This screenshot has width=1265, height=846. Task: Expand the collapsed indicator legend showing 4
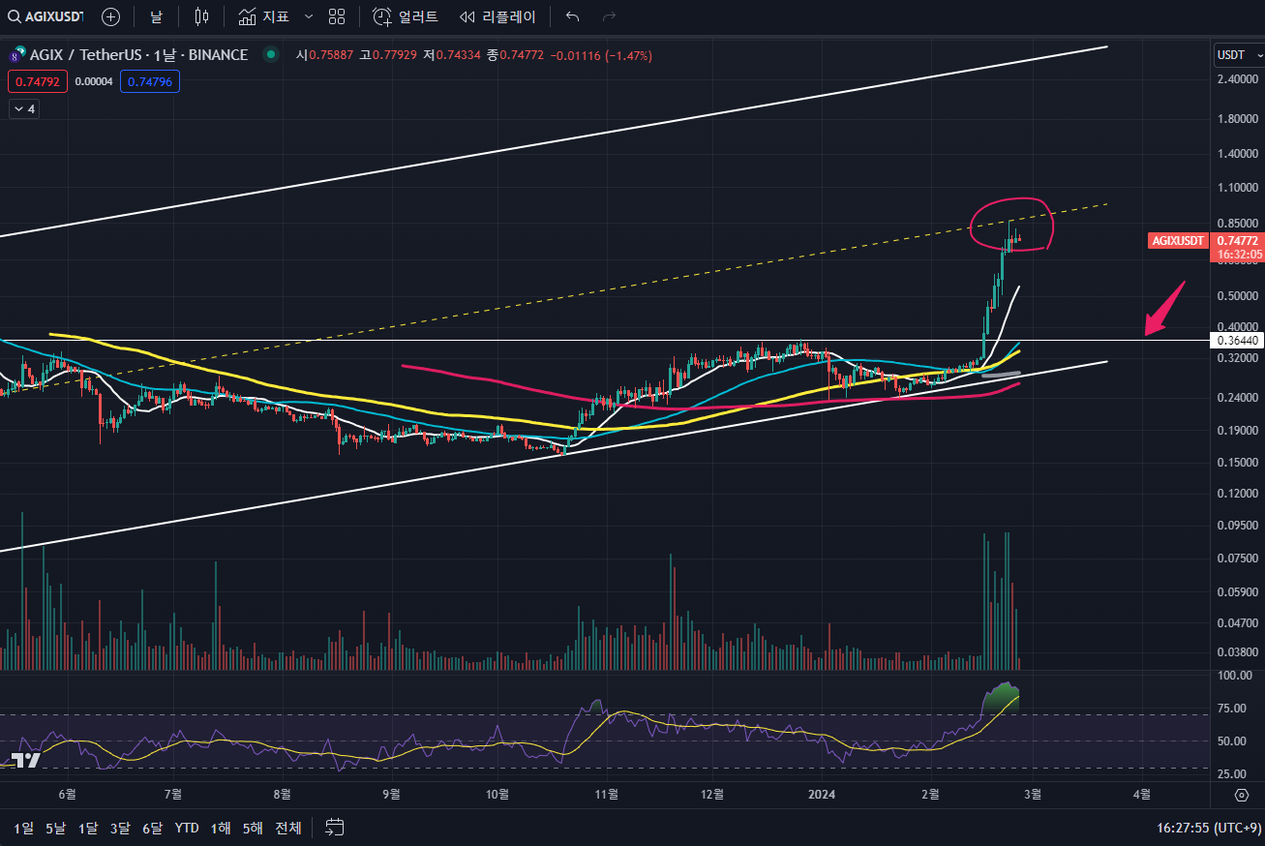click(23, 109)
